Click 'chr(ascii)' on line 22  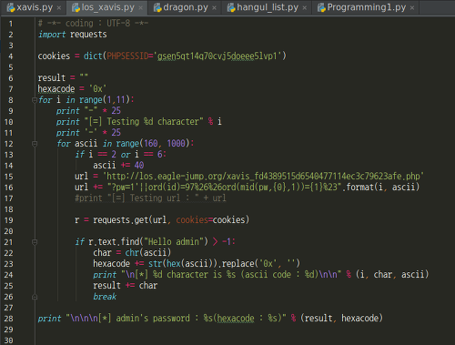[x=148, y=253]
